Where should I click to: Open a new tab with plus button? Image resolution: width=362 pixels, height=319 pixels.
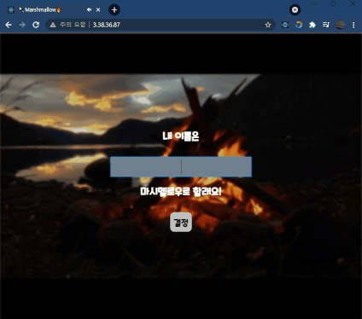pyautogui.click(x=114, y=10)
